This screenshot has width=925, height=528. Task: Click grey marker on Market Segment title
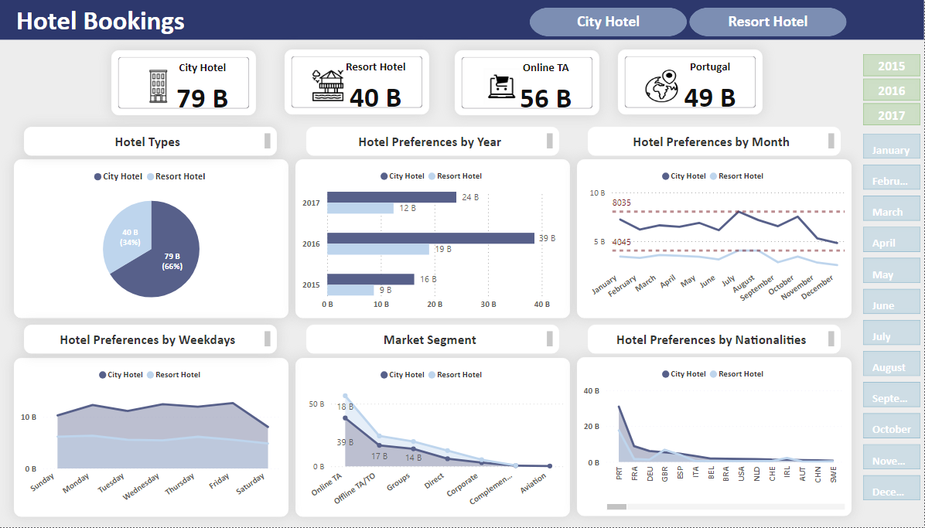click(x=550, y=339)
